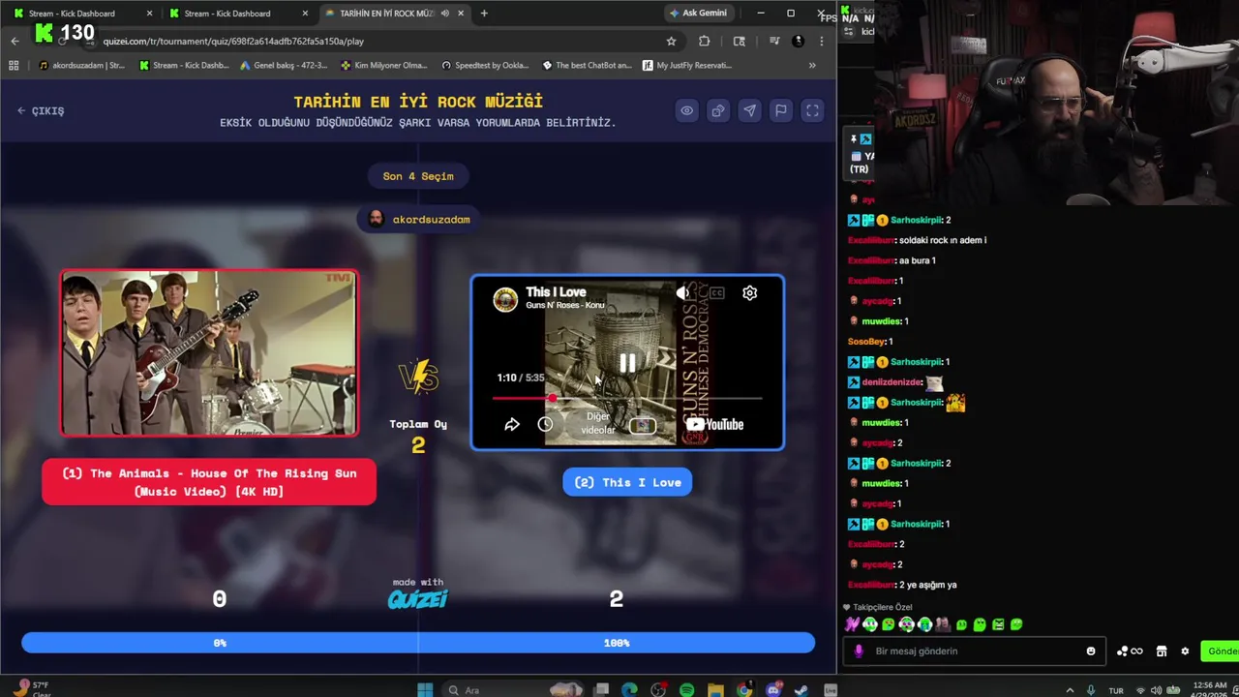
Task: Open YouTube player settings gear
Action: coord(749,292)
